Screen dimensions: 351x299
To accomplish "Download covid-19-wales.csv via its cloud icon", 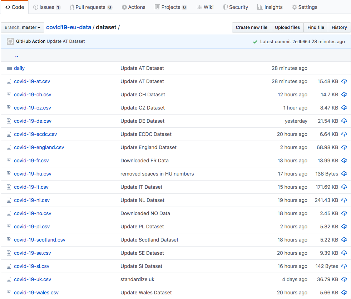I will pyautogui.click(x=344, y=292).
